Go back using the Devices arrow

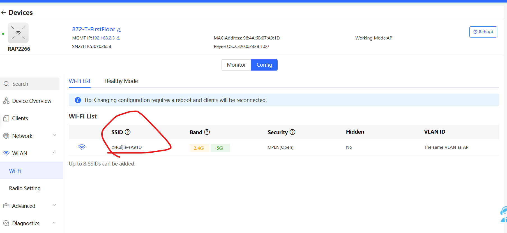(x=4, y=12)
